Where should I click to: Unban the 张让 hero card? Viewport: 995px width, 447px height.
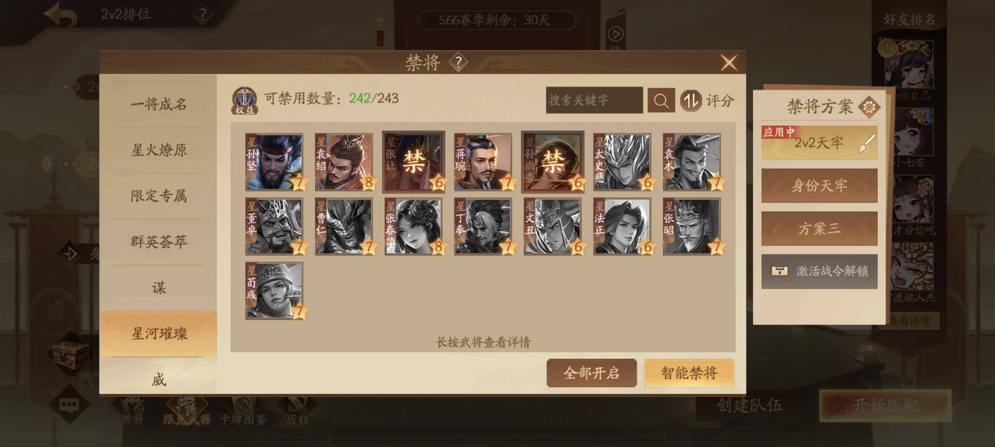[413, 162]
